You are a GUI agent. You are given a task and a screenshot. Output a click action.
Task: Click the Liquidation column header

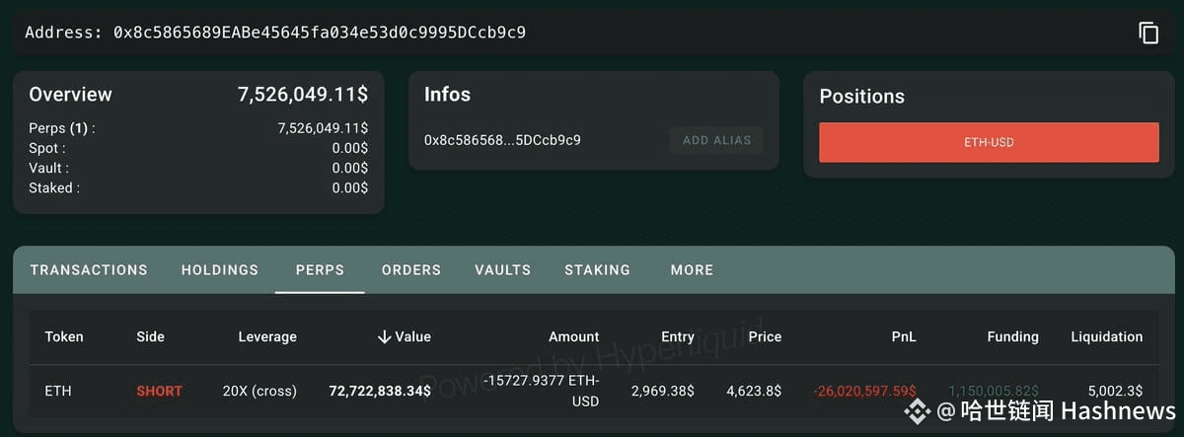[x=1107, y=336]
